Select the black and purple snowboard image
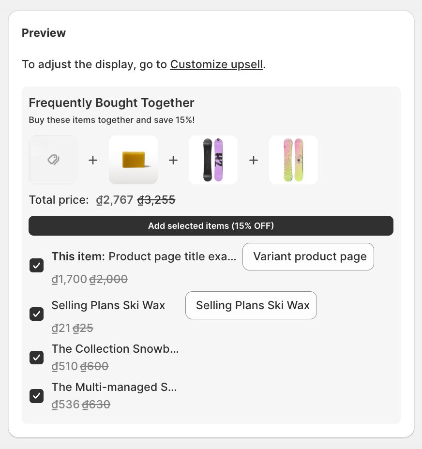The image size is (422, 449). 213,160
